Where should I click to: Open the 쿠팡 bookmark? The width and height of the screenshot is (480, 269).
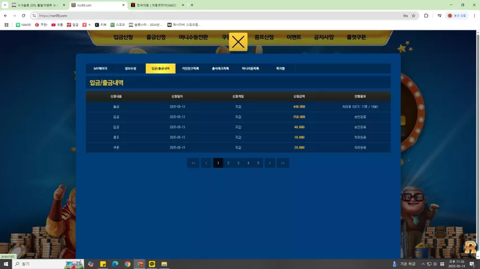click(x=41, y=25)
